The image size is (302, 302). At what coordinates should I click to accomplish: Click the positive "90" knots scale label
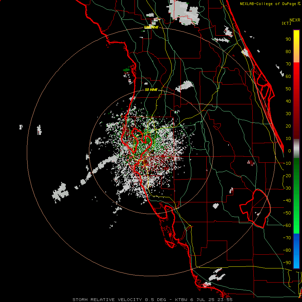(x=288, y=39)
